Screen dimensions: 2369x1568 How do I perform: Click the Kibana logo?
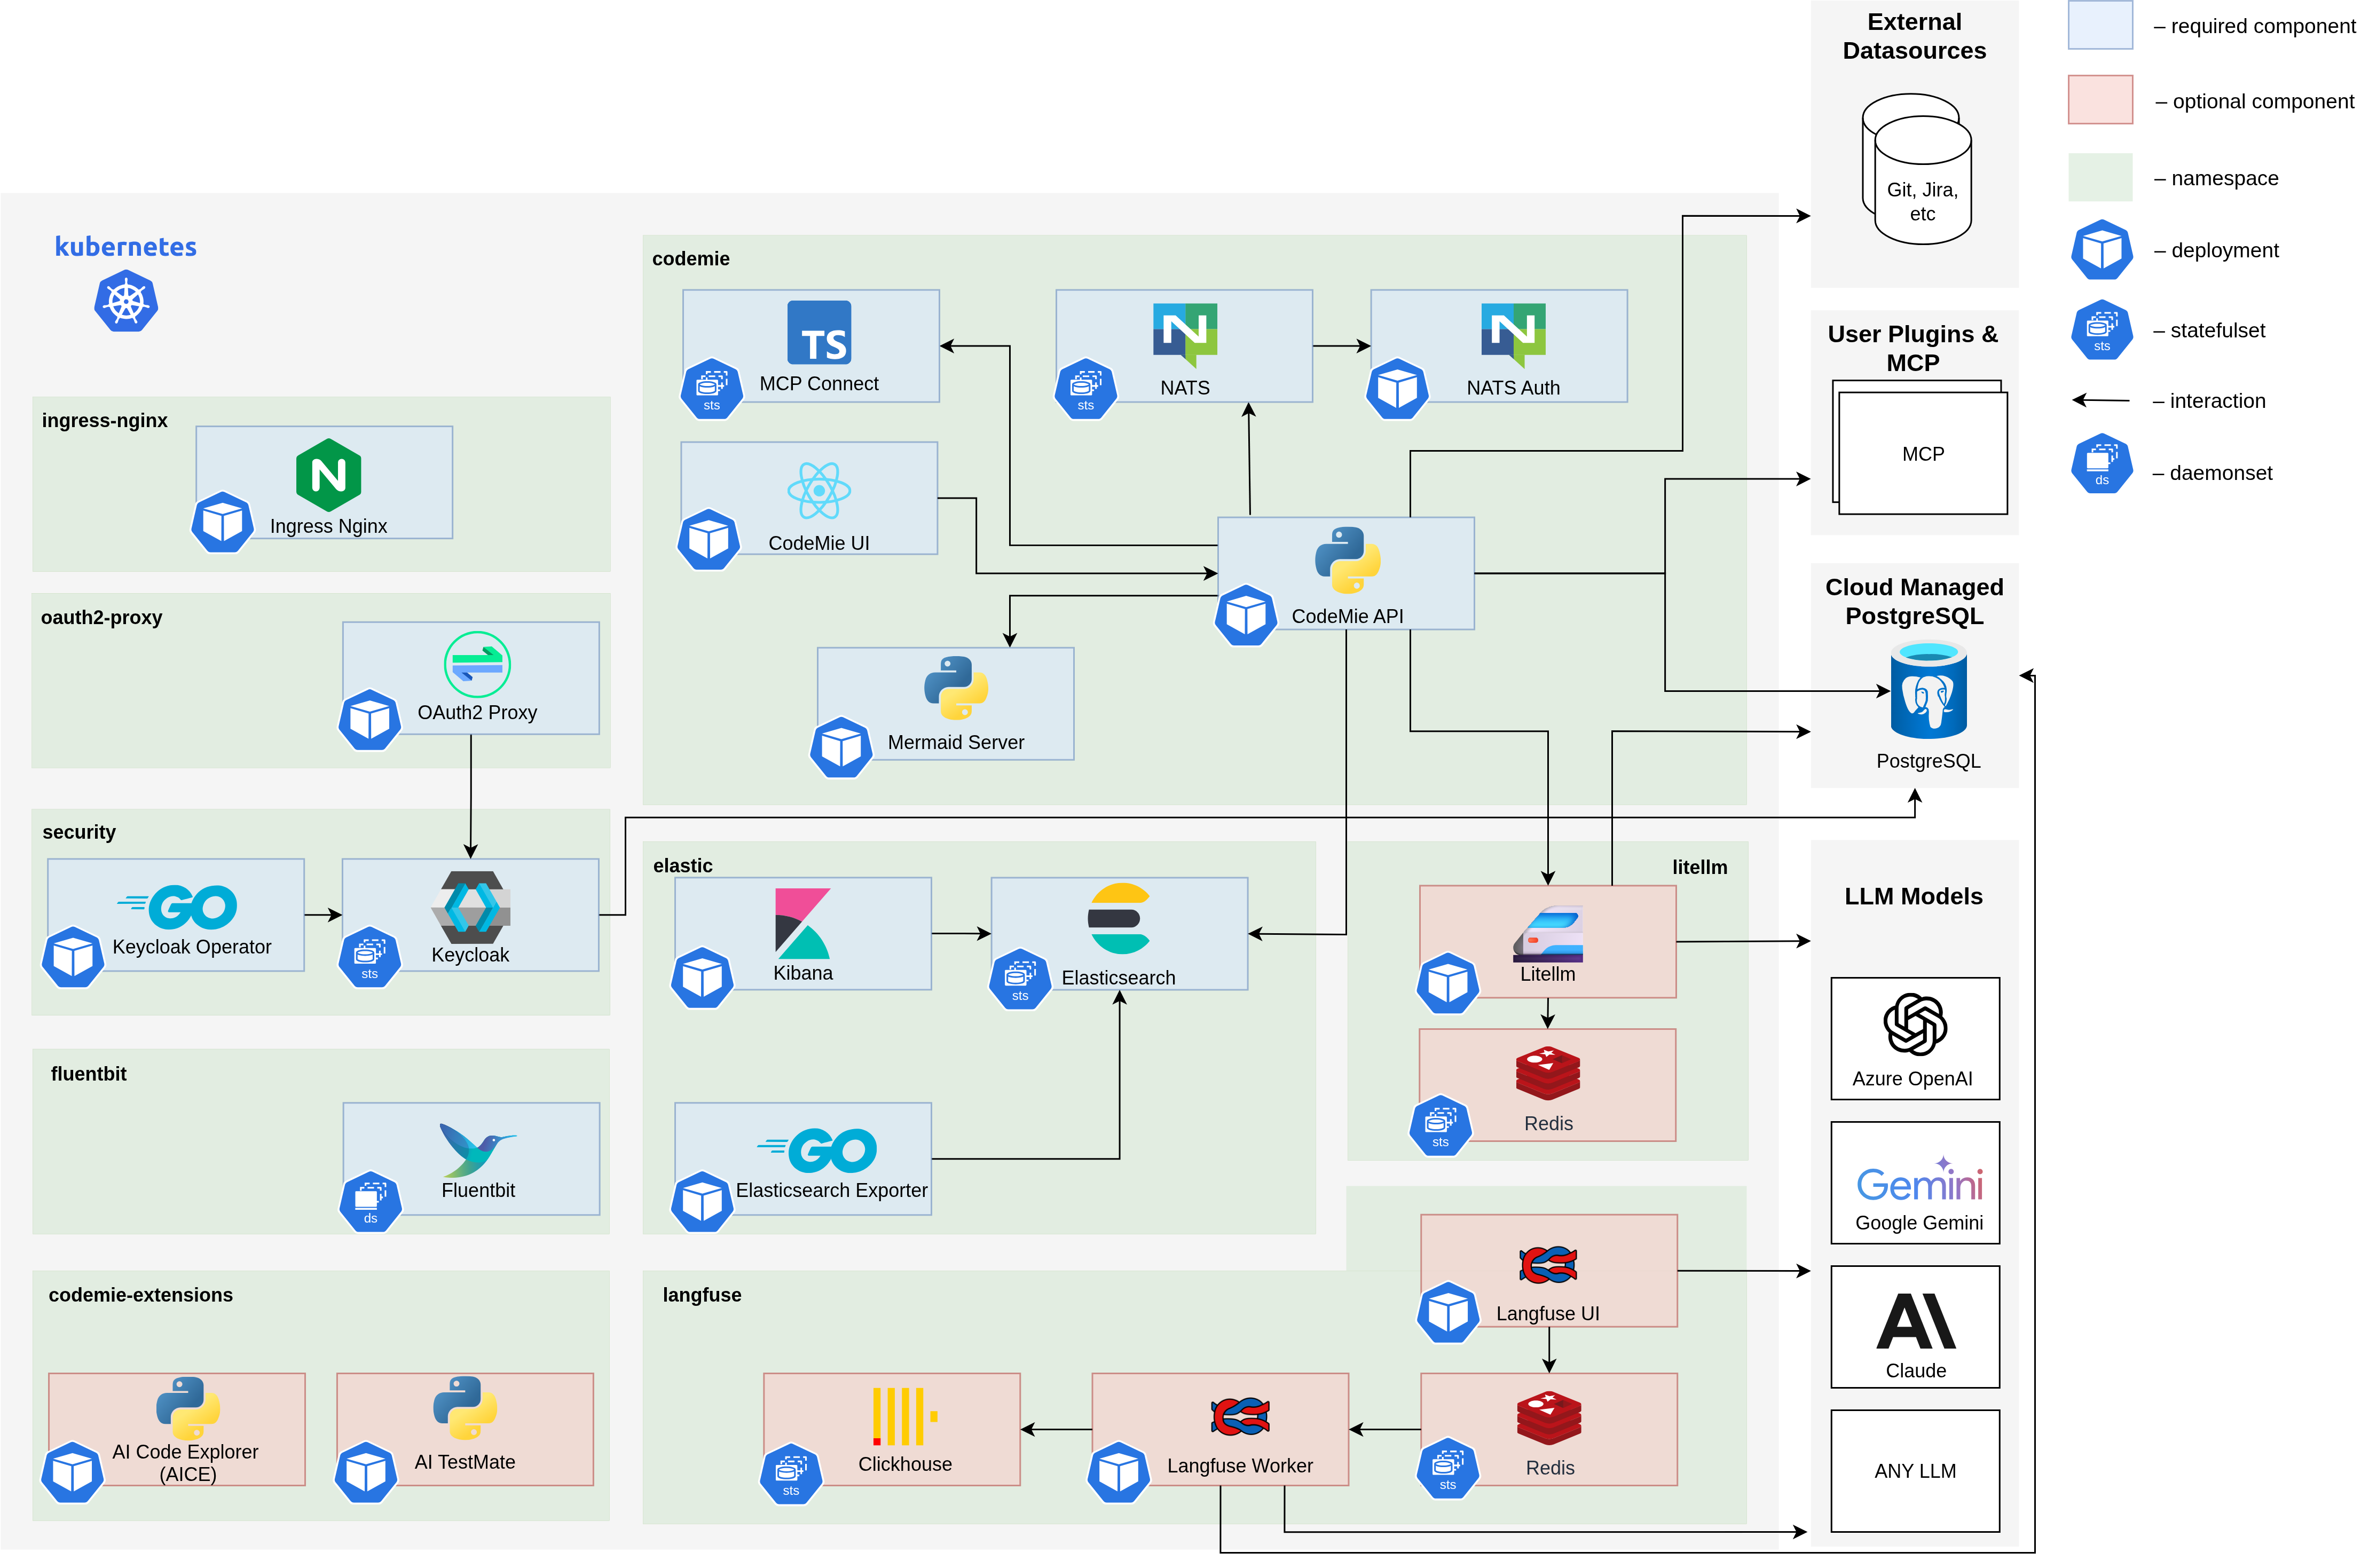click(x=802, y=923)
